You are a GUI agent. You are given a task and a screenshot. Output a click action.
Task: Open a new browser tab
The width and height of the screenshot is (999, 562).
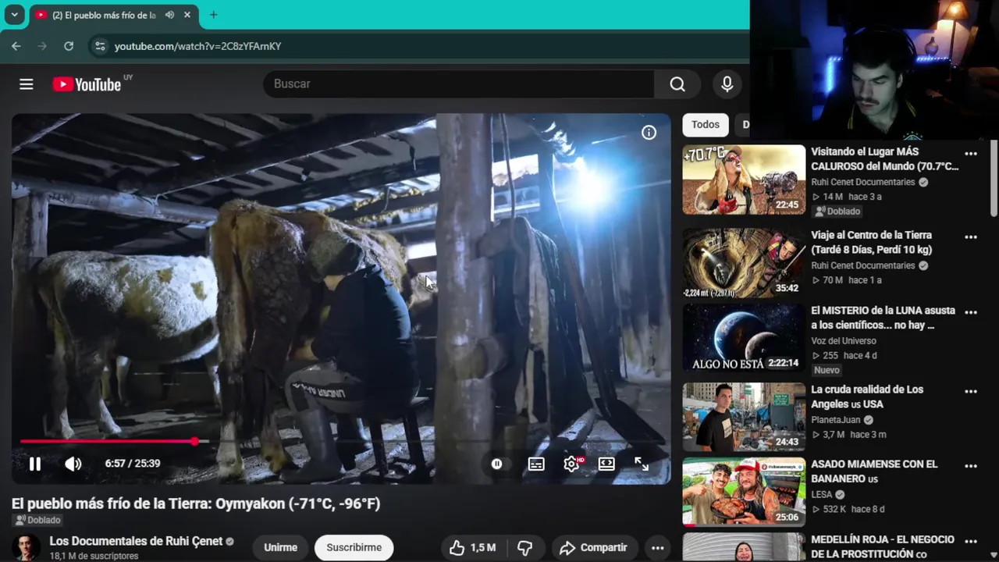213,15
